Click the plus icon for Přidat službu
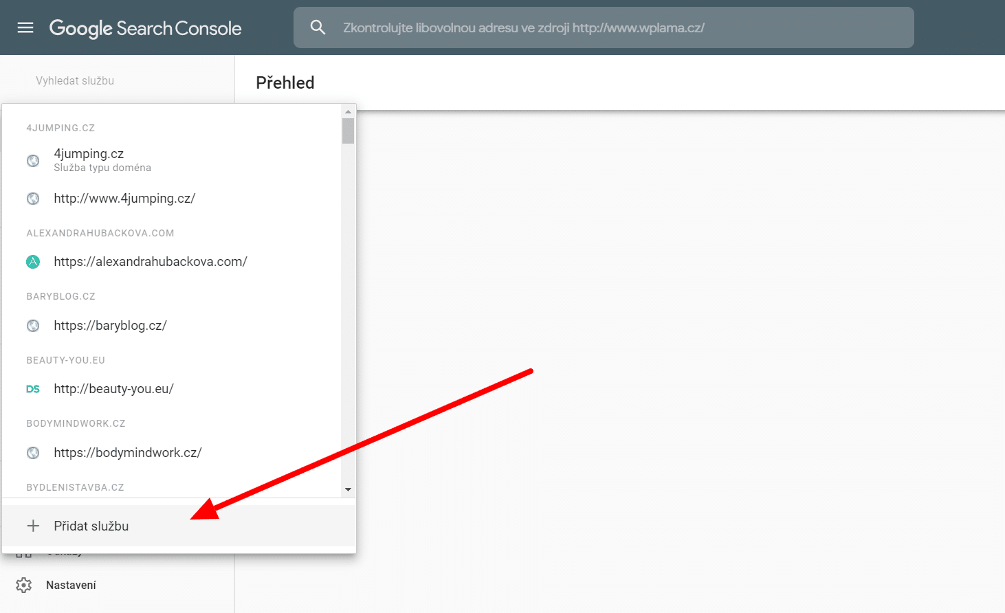Image resolution: width=1005 pixels, height=613 pixels. (x=33, y=526)
